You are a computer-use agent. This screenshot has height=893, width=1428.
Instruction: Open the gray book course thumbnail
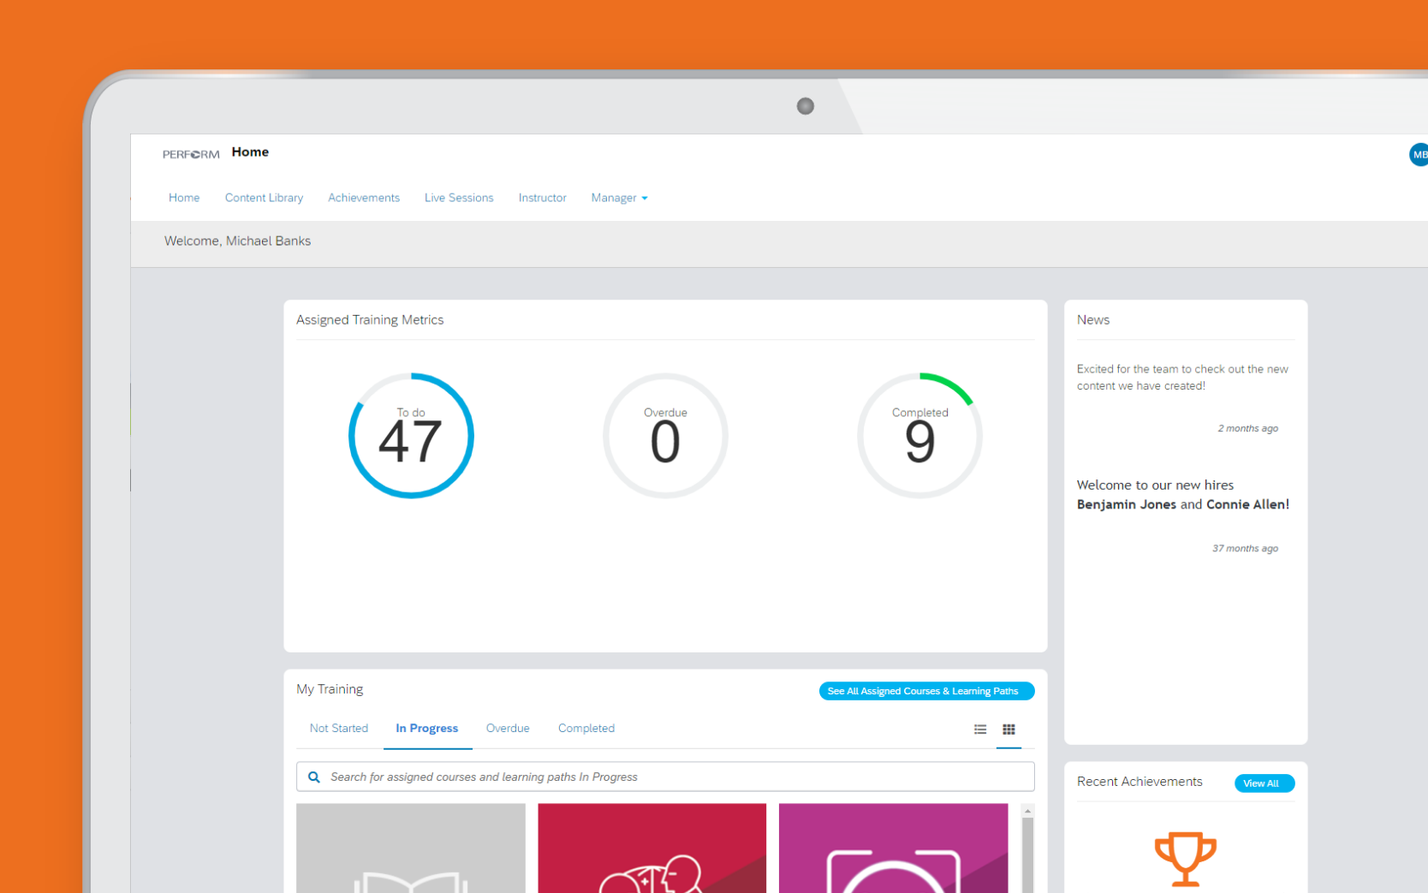(x=411, y=848)
